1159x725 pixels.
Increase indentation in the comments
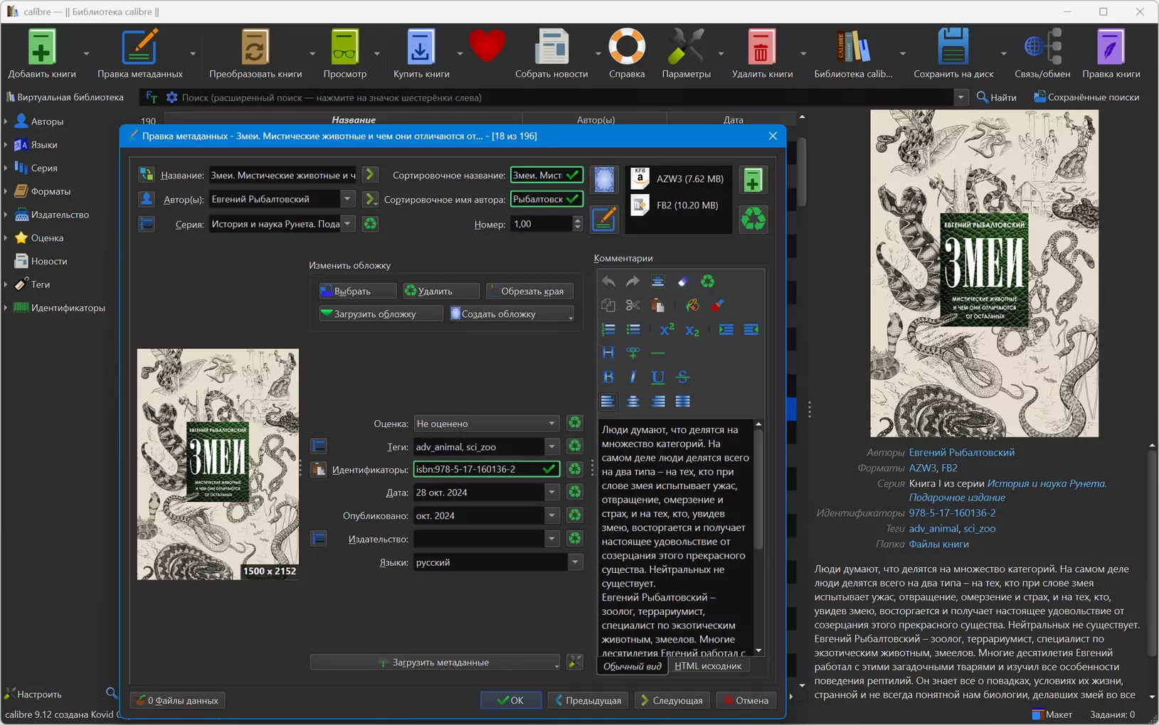click(726, 330)
